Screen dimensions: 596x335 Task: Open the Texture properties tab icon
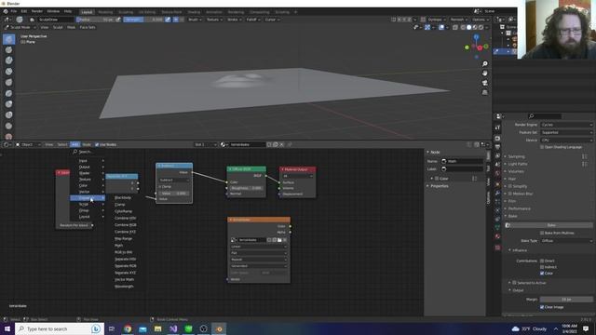pyautogui.click(x=497, y=248)
